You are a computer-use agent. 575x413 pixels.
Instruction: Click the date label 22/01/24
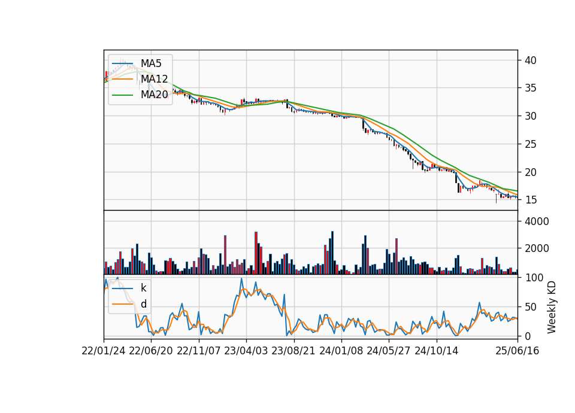click(104, 351)
